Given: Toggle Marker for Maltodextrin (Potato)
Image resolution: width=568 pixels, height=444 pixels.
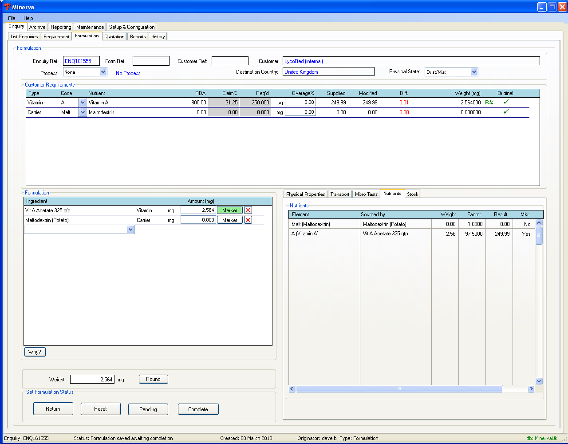Looking at the screenshot, I should 229,220.
